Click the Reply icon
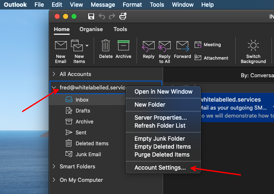 pyautogui.click(x=148, y=47)
